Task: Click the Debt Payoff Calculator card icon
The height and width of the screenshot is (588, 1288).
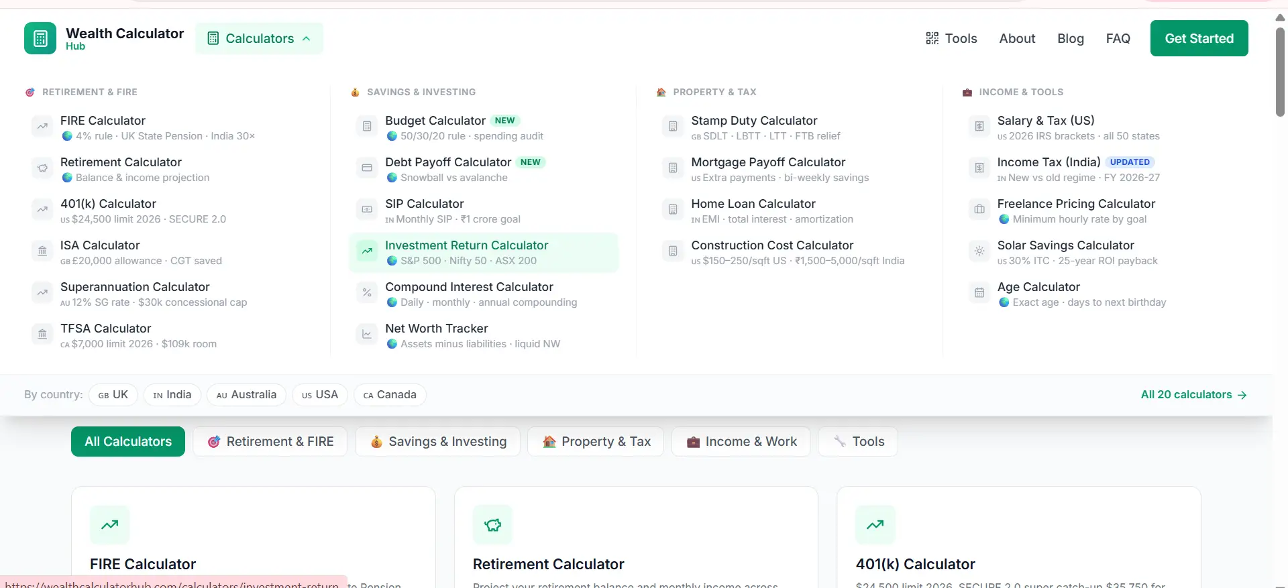Action: 367,168
